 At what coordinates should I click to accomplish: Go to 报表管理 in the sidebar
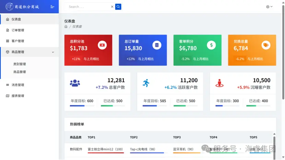tap(18, 96)
